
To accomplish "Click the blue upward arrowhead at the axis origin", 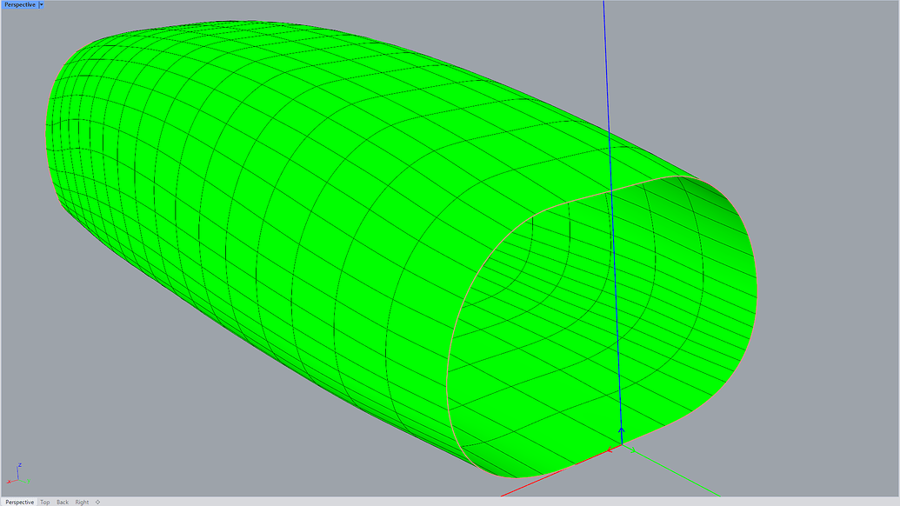I will 622,430.
